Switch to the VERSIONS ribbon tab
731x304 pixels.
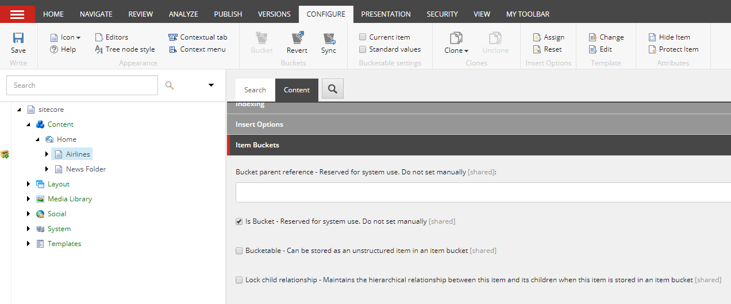[274, 14]
